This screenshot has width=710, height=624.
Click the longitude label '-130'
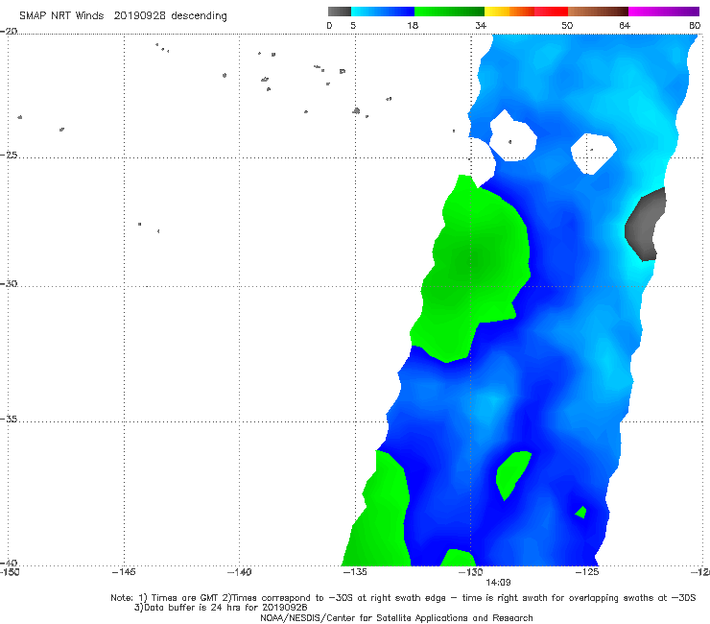(x=470, y=572)
